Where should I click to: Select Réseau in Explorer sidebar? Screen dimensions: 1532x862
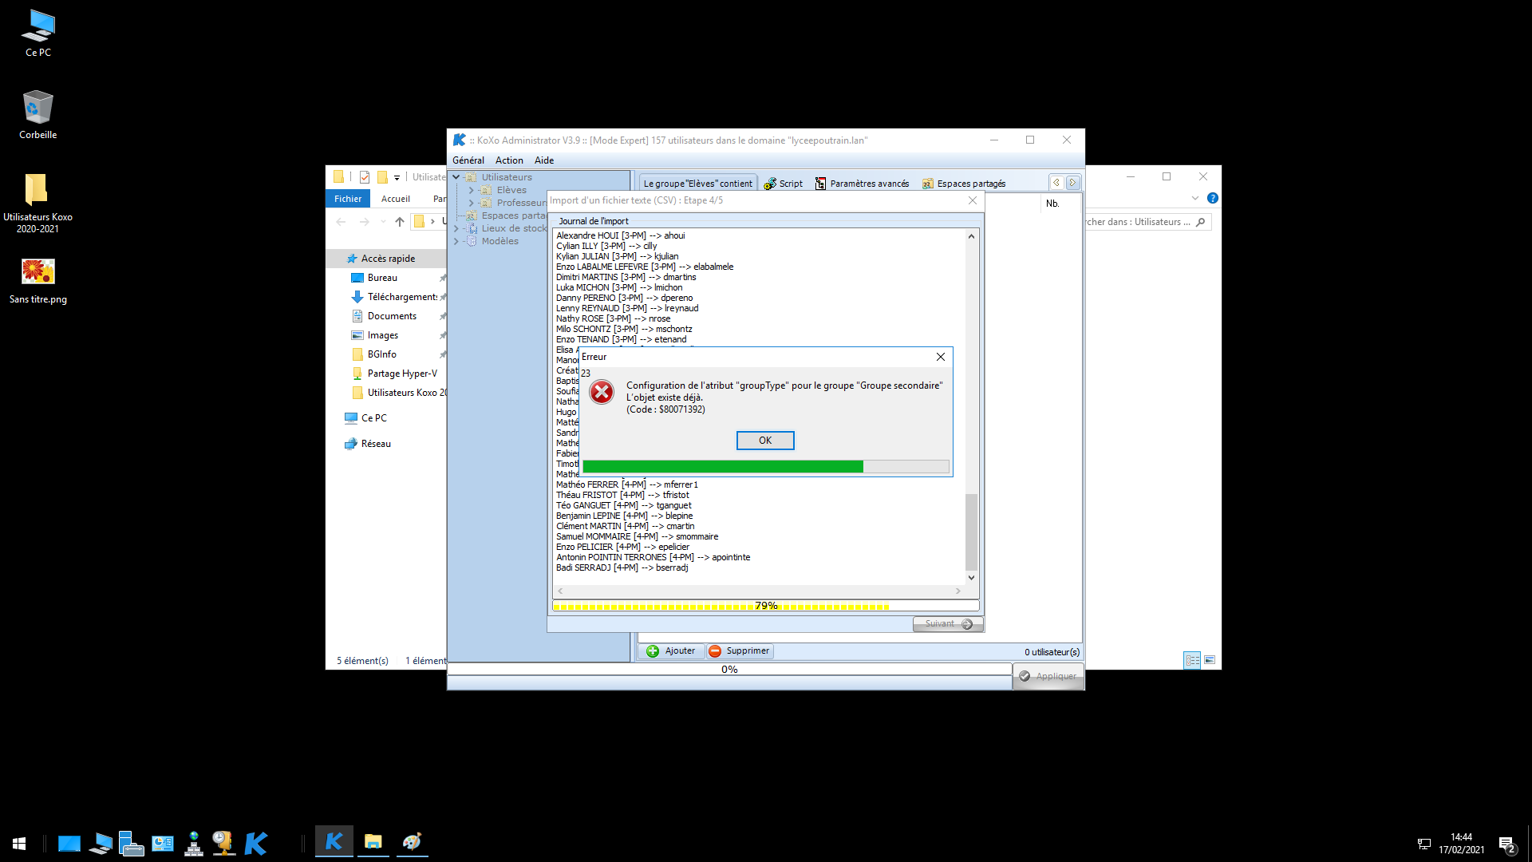click(376, 444)
